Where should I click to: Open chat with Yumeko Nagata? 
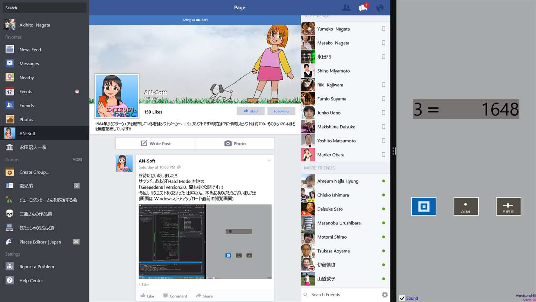[x=345, y=29]
